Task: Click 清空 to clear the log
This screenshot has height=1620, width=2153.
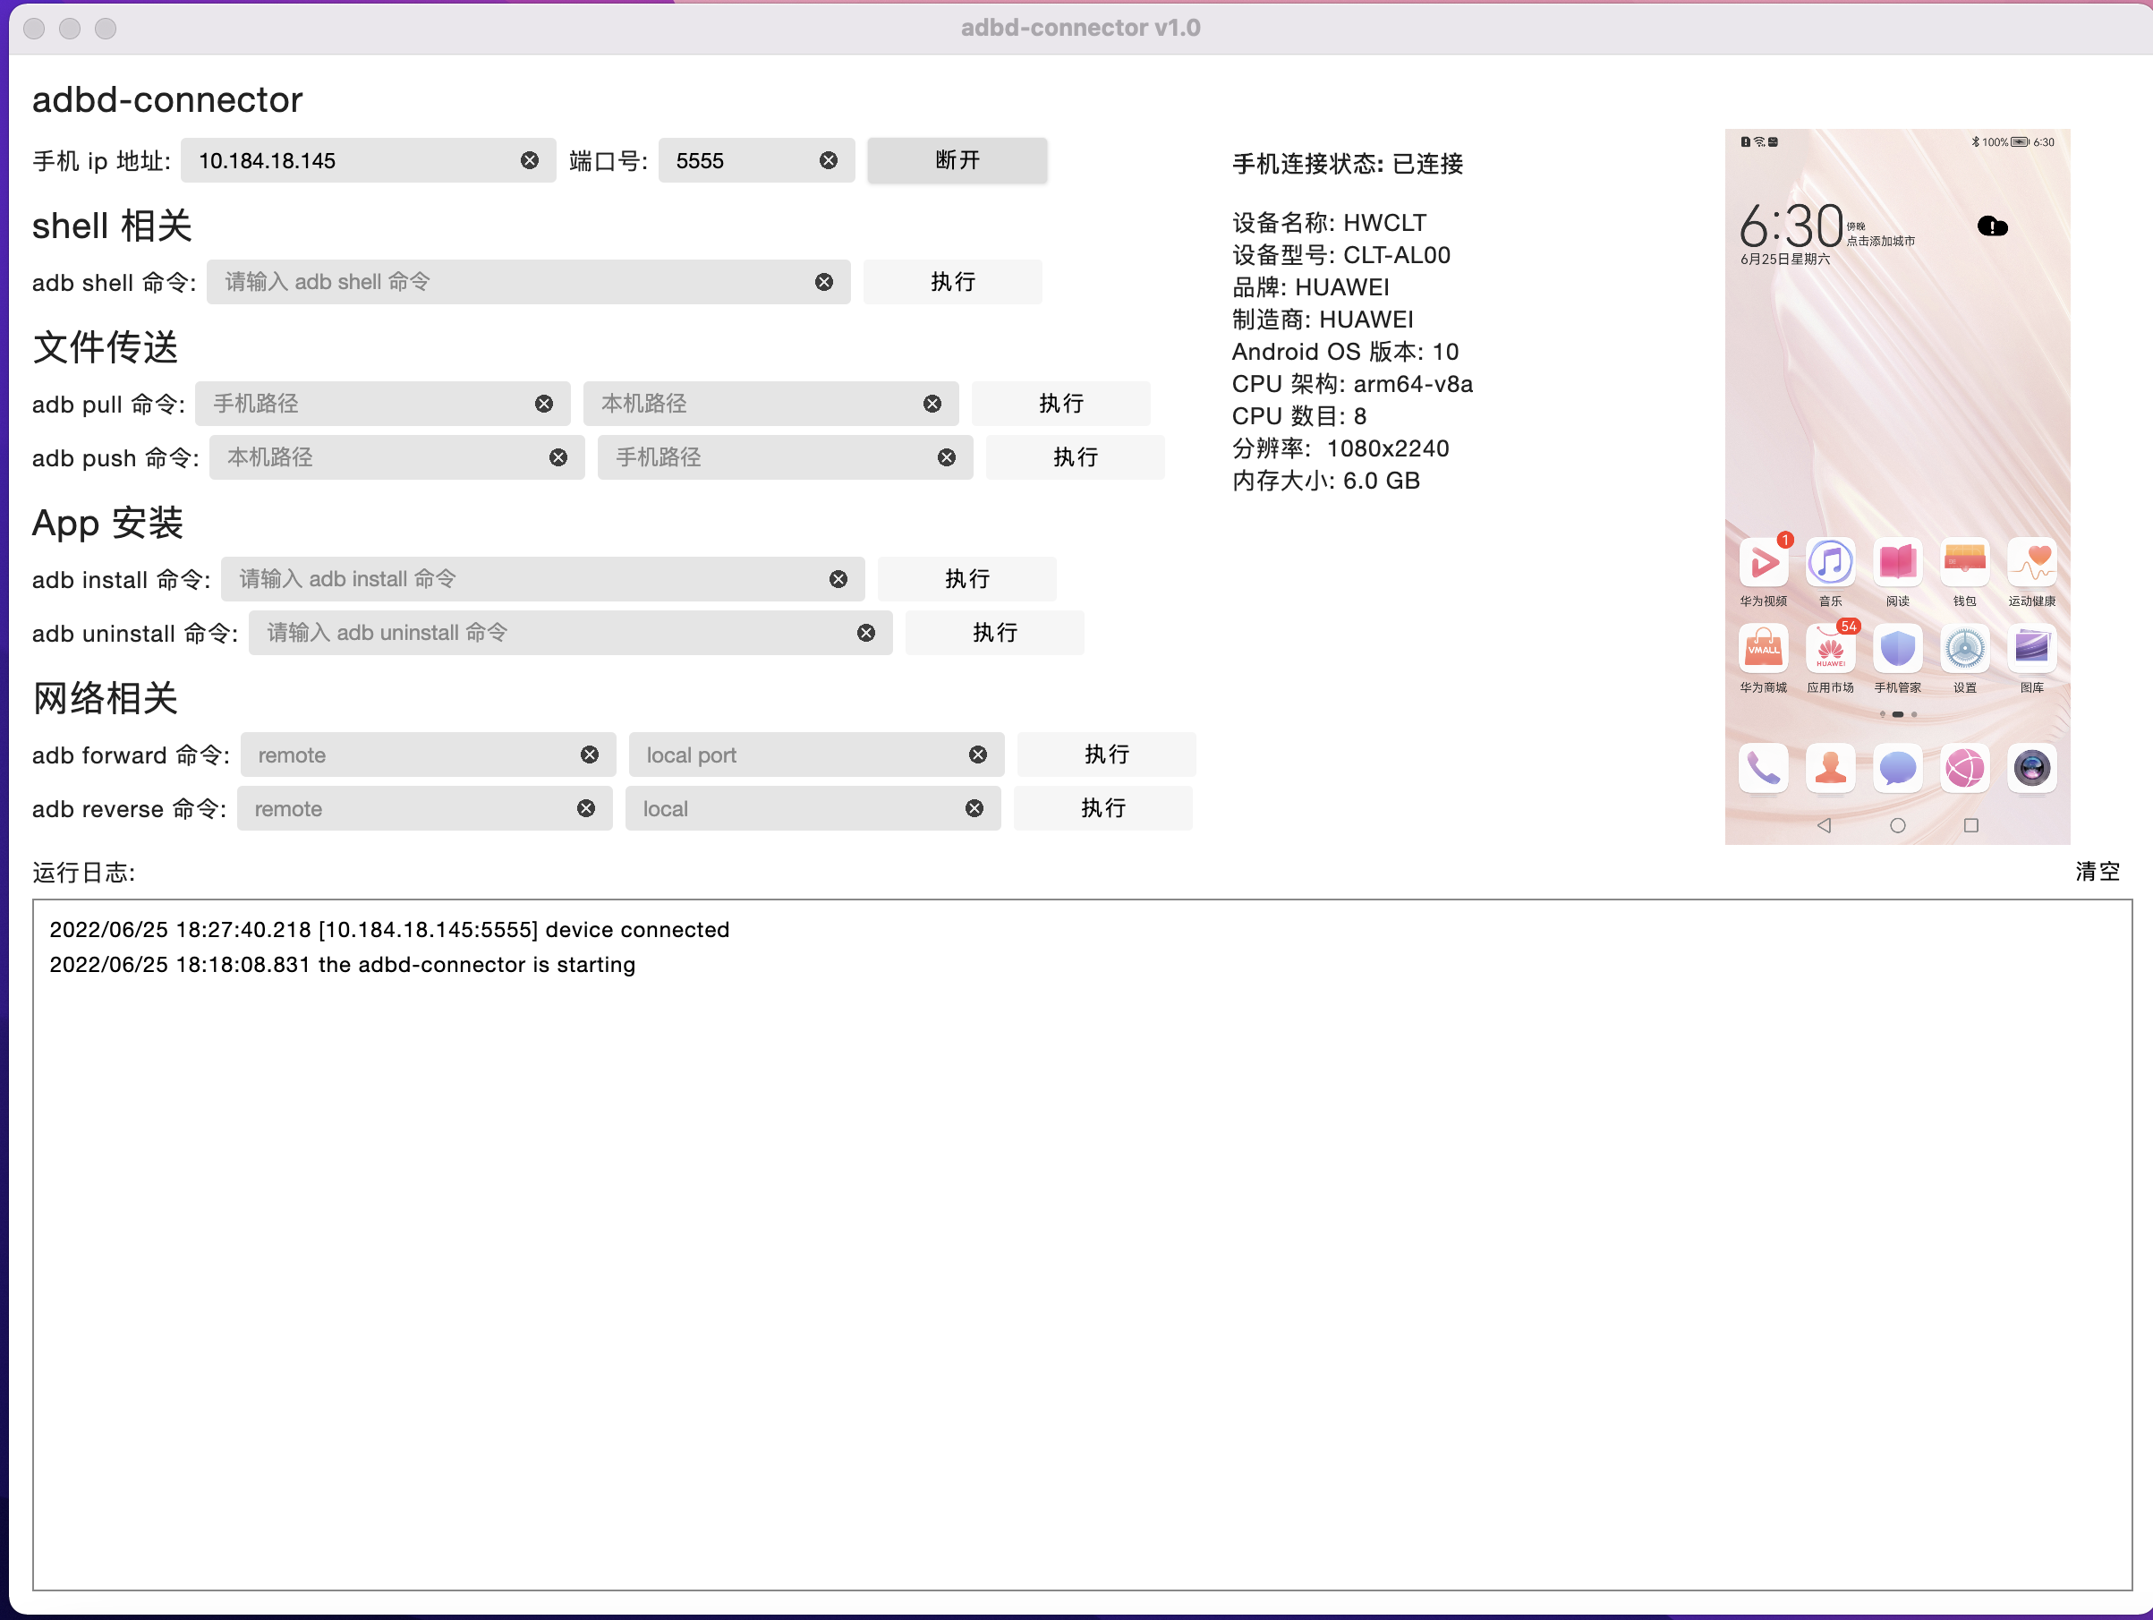Action: (x=2097, y=872)
